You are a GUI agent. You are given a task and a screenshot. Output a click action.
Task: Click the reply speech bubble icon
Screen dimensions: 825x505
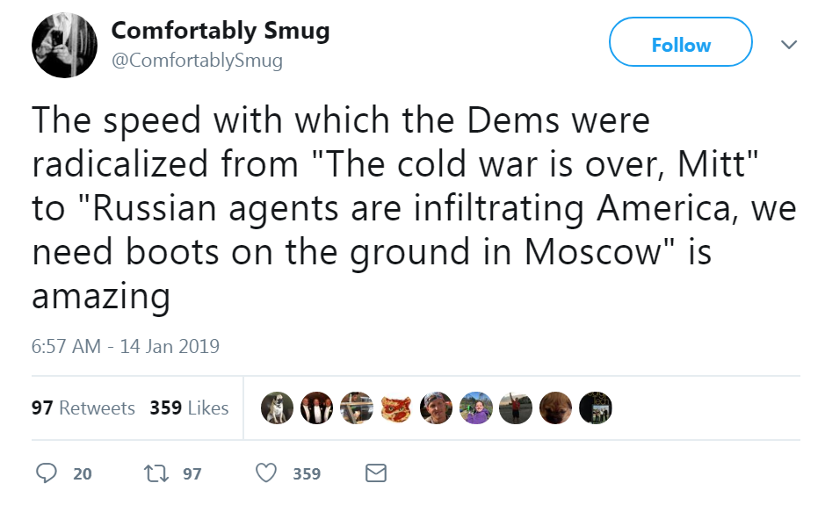47,473
